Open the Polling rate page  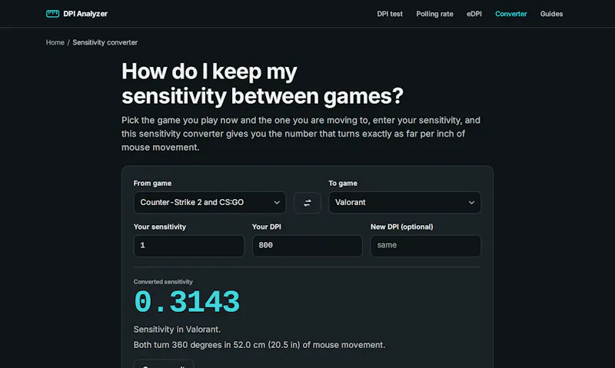434,14
